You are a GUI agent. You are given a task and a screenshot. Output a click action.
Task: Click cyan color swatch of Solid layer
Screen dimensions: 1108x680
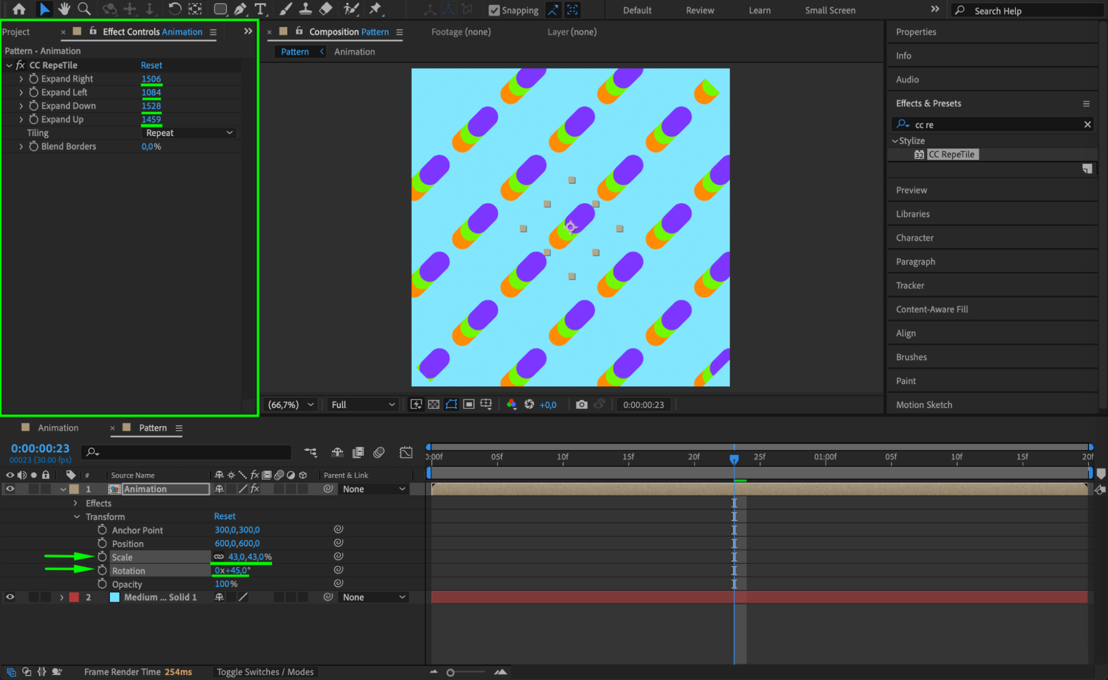click(x=114, y=597)
